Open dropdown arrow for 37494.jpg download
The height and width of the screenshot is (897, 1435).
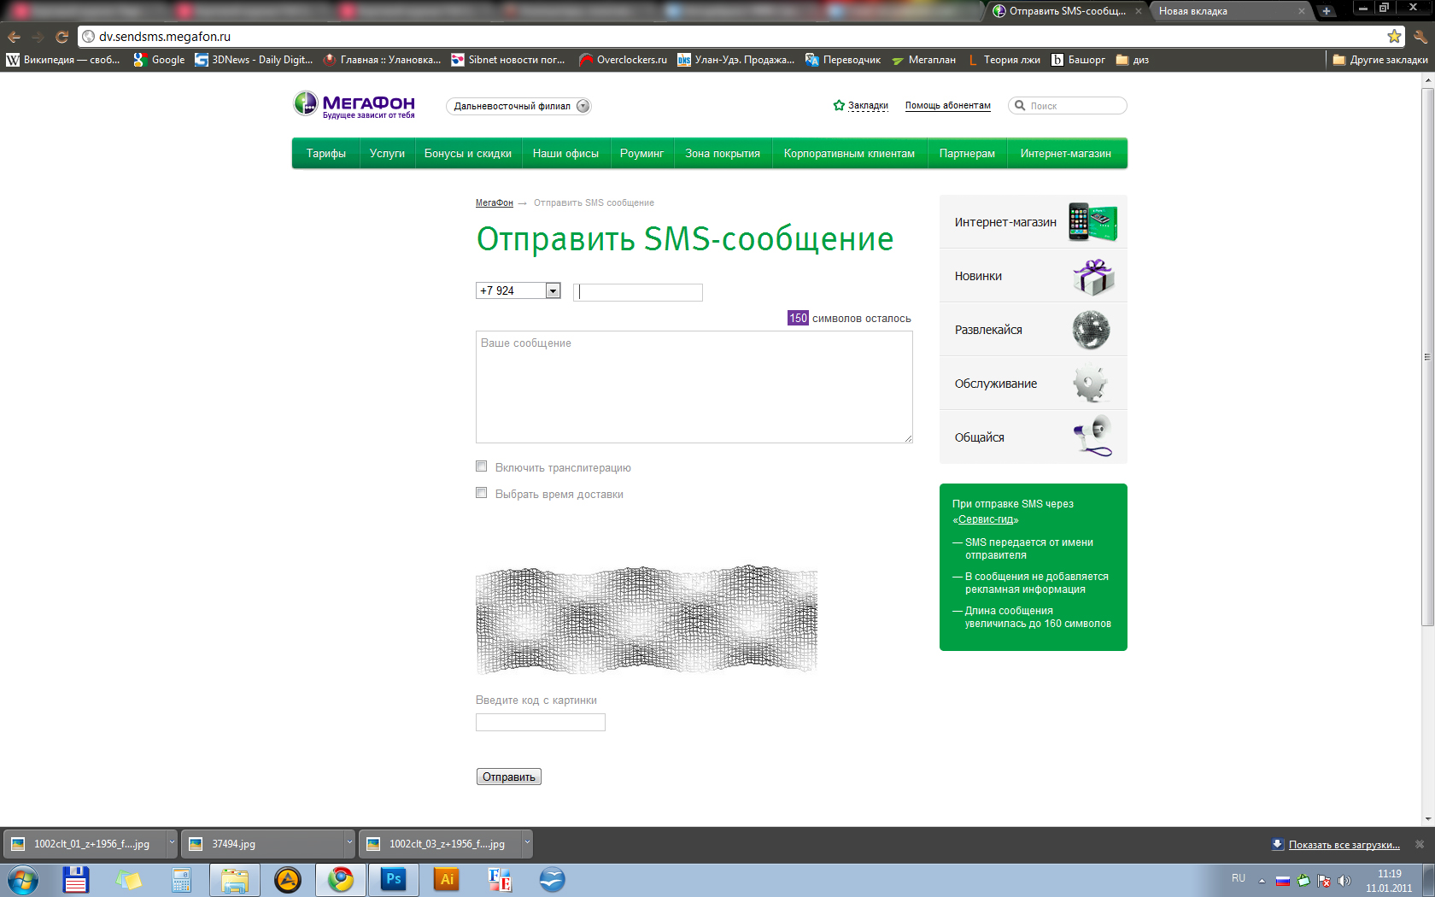[x=348, y=843]
